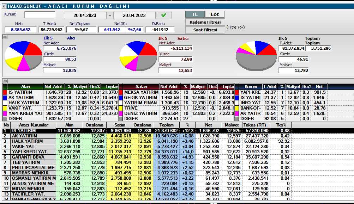Pick the blue swatch beside AK YATIRIM in Alan table
The height and width of the screenshot is (204, 354).
(5, 98)
